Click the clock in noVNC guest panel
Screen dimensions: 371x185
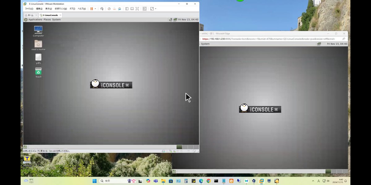tap(337, 44)
